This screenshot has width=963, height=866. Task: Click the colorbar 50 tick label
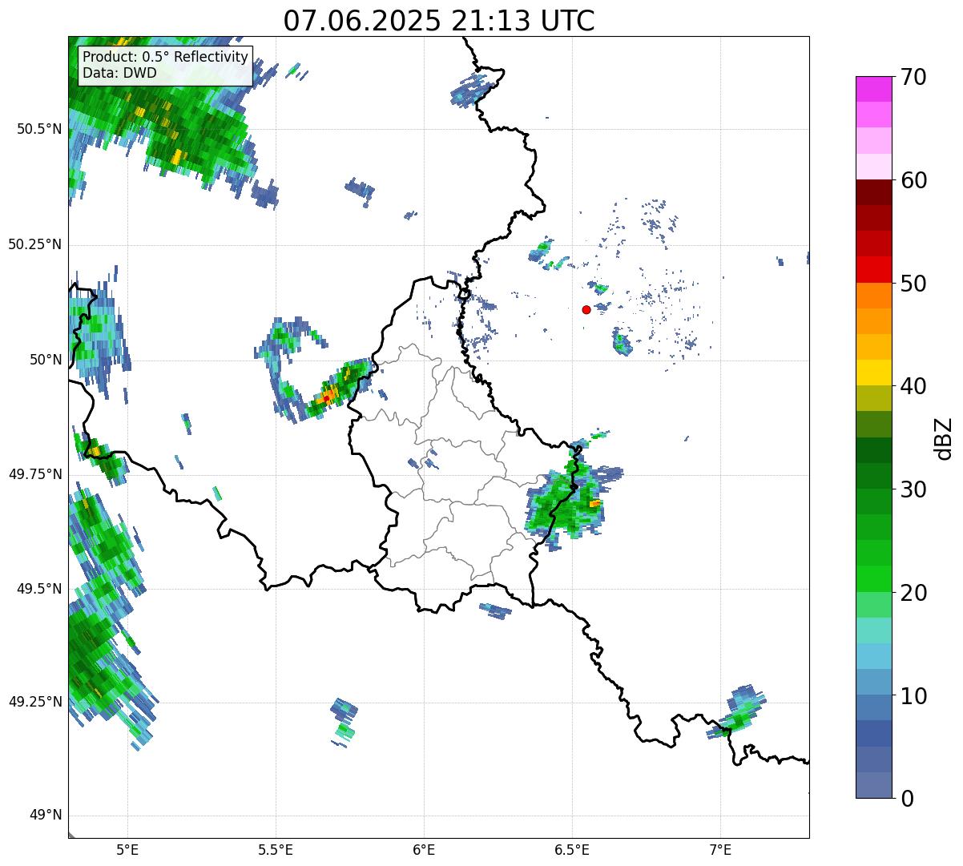tap(914, 284)
